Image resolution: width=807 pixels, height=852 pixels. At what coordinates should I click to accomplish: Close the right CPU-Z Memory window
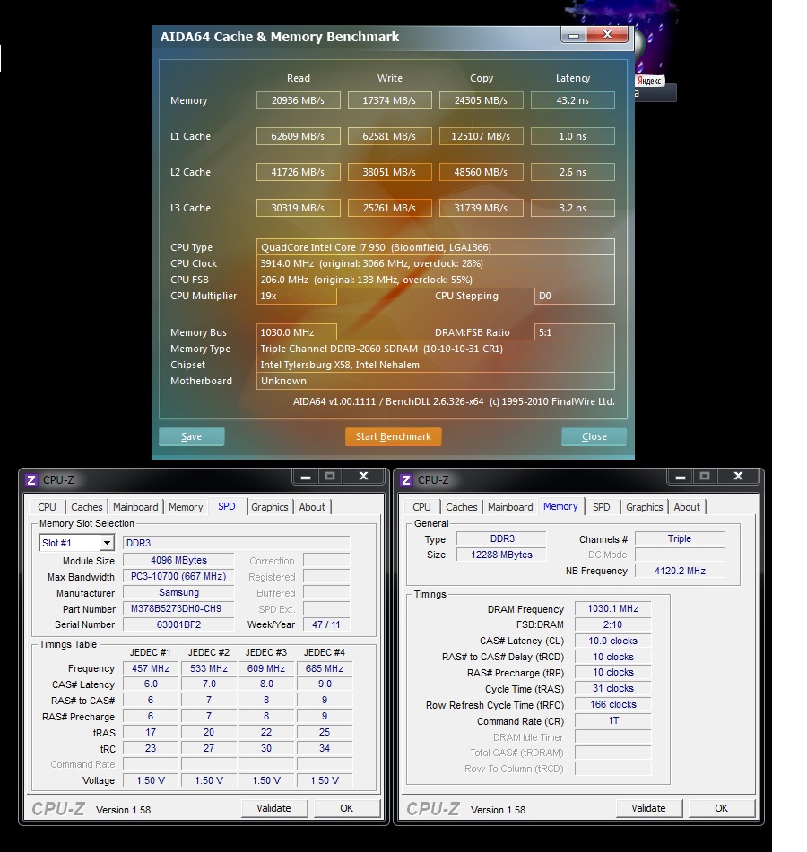(739, 476)
